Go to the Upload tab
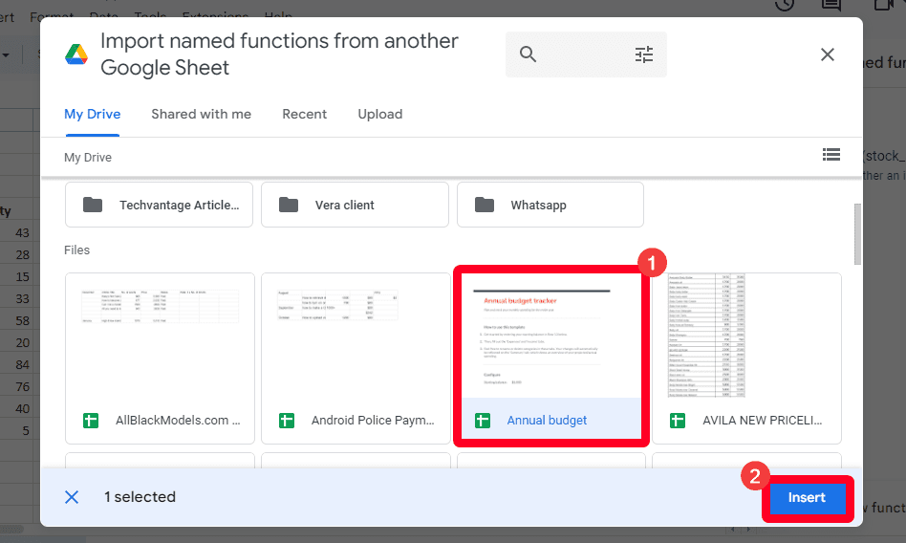This screenshot has width=906, height=543. tap(380, 114)
